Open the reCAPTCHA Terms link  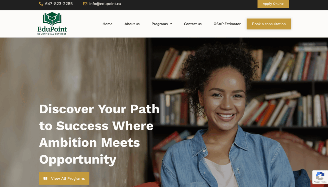pos(324,182)
